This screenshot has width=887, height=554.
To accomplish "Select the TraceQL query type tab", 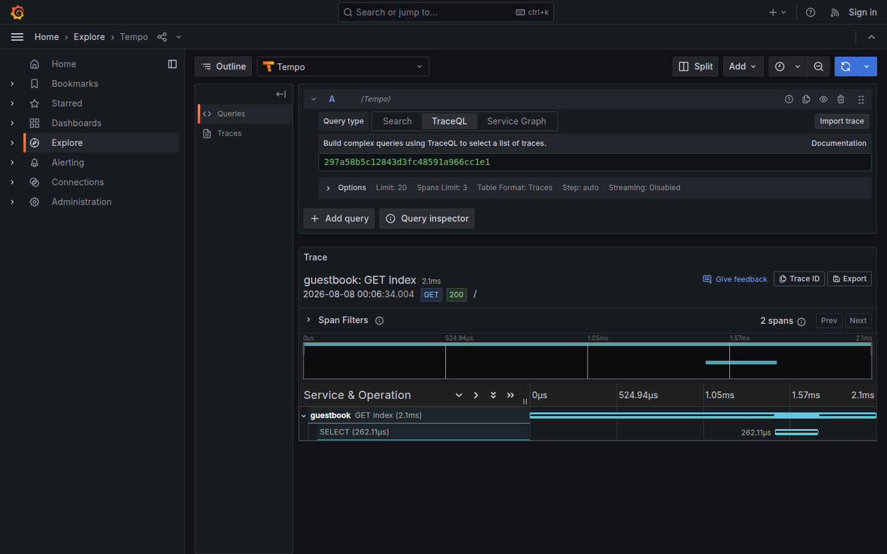I will (450, 121).
